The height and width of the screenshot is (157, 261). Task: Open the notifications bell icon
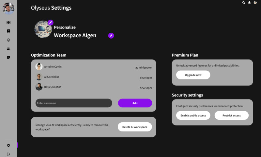tap(249, 3)
